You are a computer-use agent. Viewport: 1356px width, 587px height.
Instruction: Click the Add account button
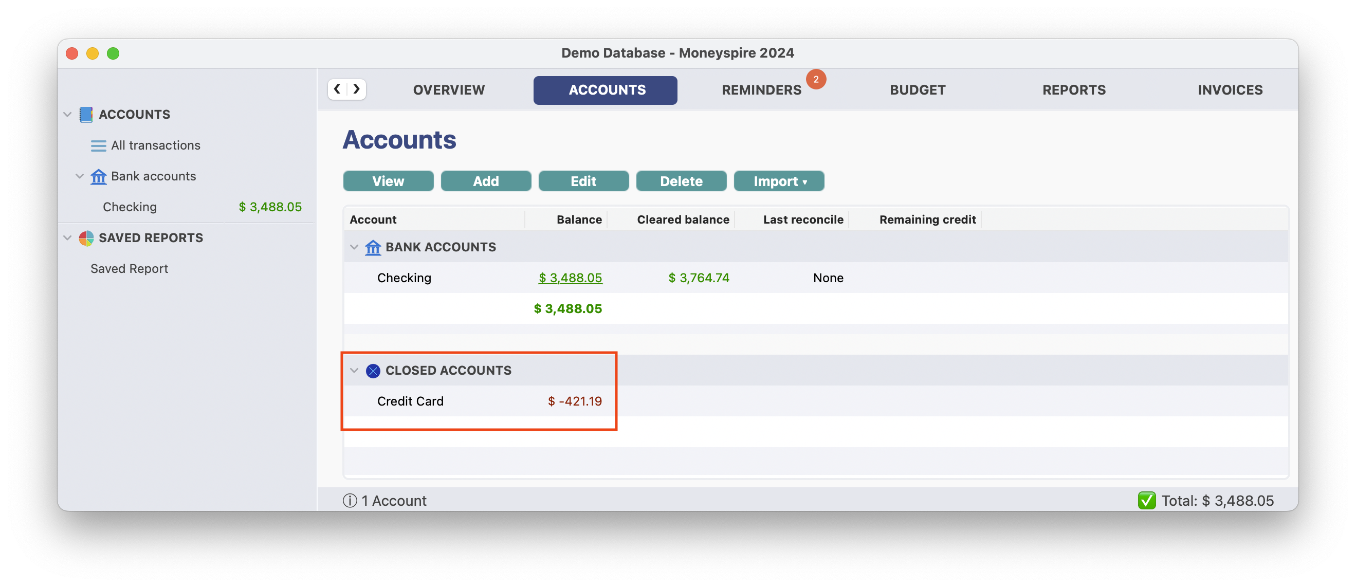tap(485, 181)
